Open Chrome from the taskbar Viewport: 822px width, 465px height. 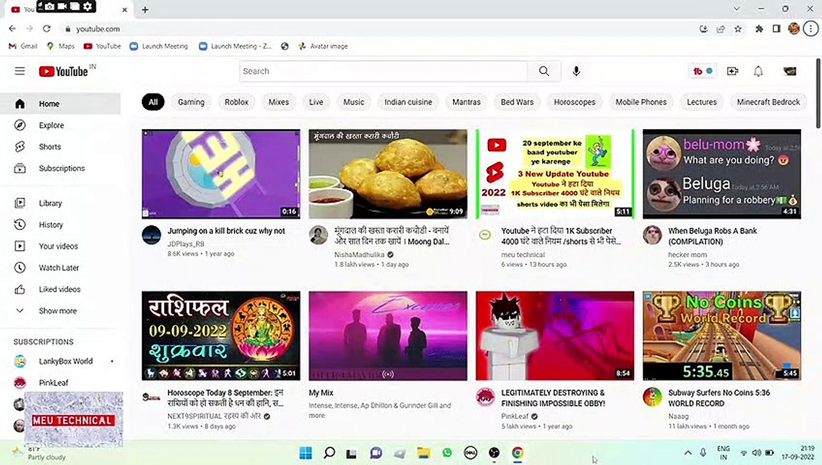(x=518, y=453)
